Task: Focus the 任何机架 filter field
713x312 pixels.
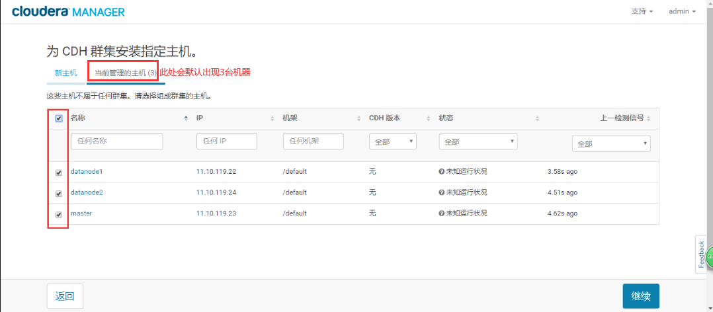Action: pos(314,141)
